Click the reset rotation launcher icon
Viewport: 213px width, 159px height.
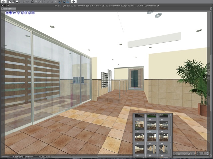coord(193,153)
